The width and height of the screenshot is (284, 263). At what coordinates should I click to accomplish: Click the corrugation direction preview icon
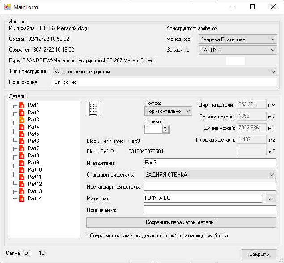(x=93, y=108)
